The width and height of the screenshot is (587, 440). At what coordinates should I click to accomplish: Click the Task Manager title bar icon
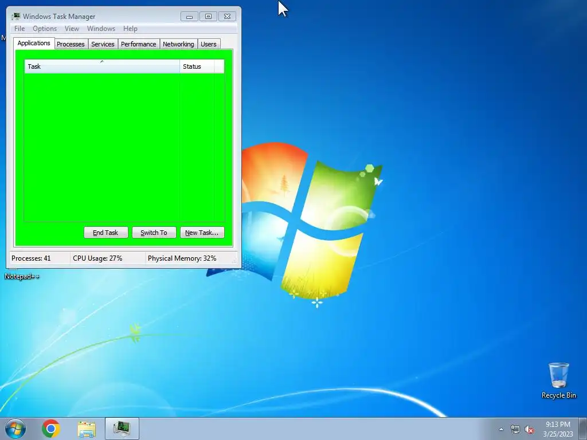[x=15, y=16]
